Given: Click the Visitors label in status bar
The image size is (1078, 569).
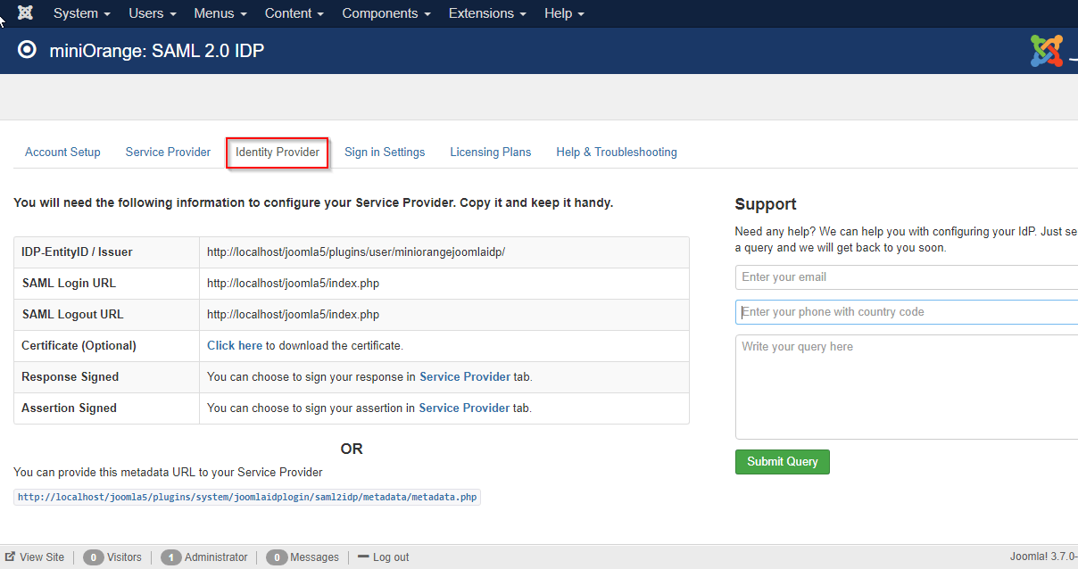Looking at the screenshot, I should click(x=124, y=557).
